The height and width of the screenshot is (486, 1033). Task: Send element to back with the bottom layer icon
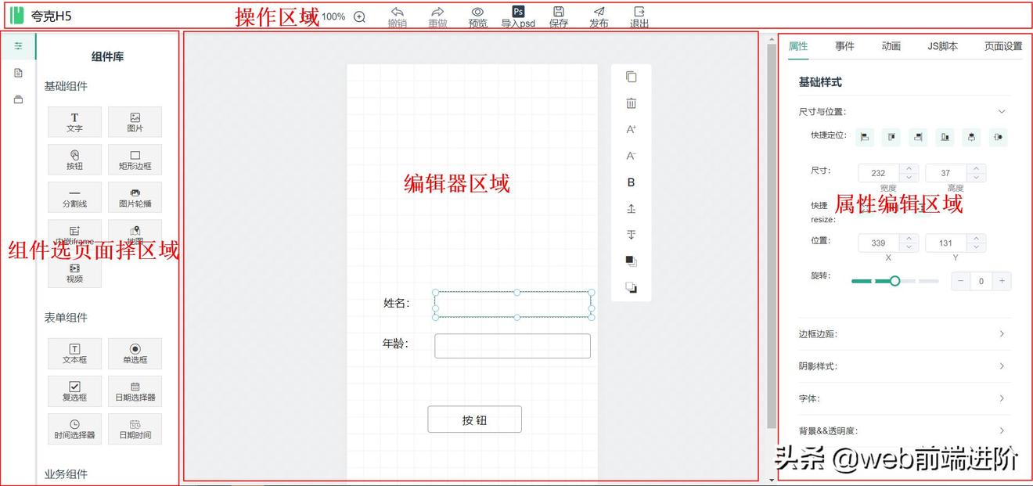tap(632, 288)
